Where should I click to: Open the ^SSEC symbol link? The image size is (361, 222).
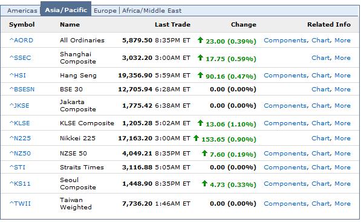tap(20, 58)
